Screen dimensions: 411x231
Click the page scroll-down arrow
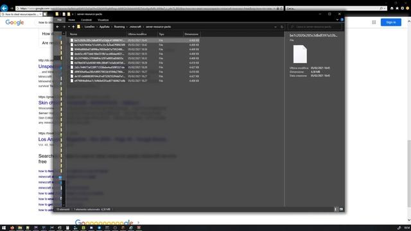point(409,220)
